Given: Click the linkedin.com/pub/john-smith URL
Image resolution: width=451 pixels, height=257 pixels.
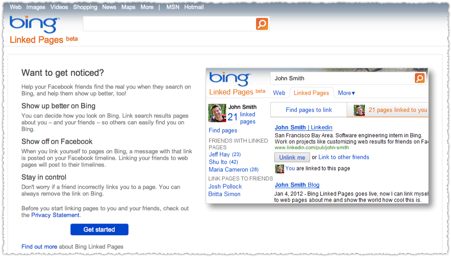Looking at the screenshot, I should pyautogui.click(x=312, y=147).
